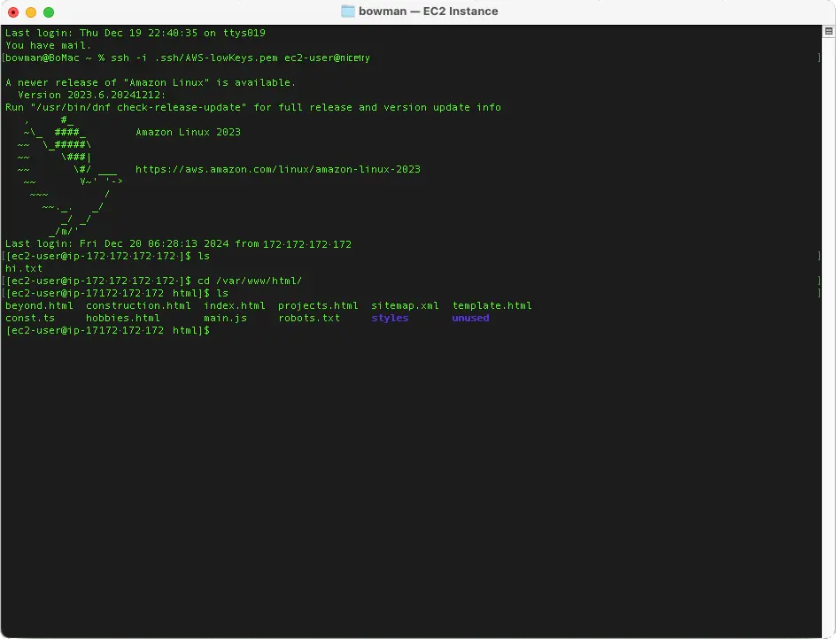This screenshot has height=639, width=836.
Task: Click the 'bowman — EC2 Instance' window title
Action: point(428,12)
